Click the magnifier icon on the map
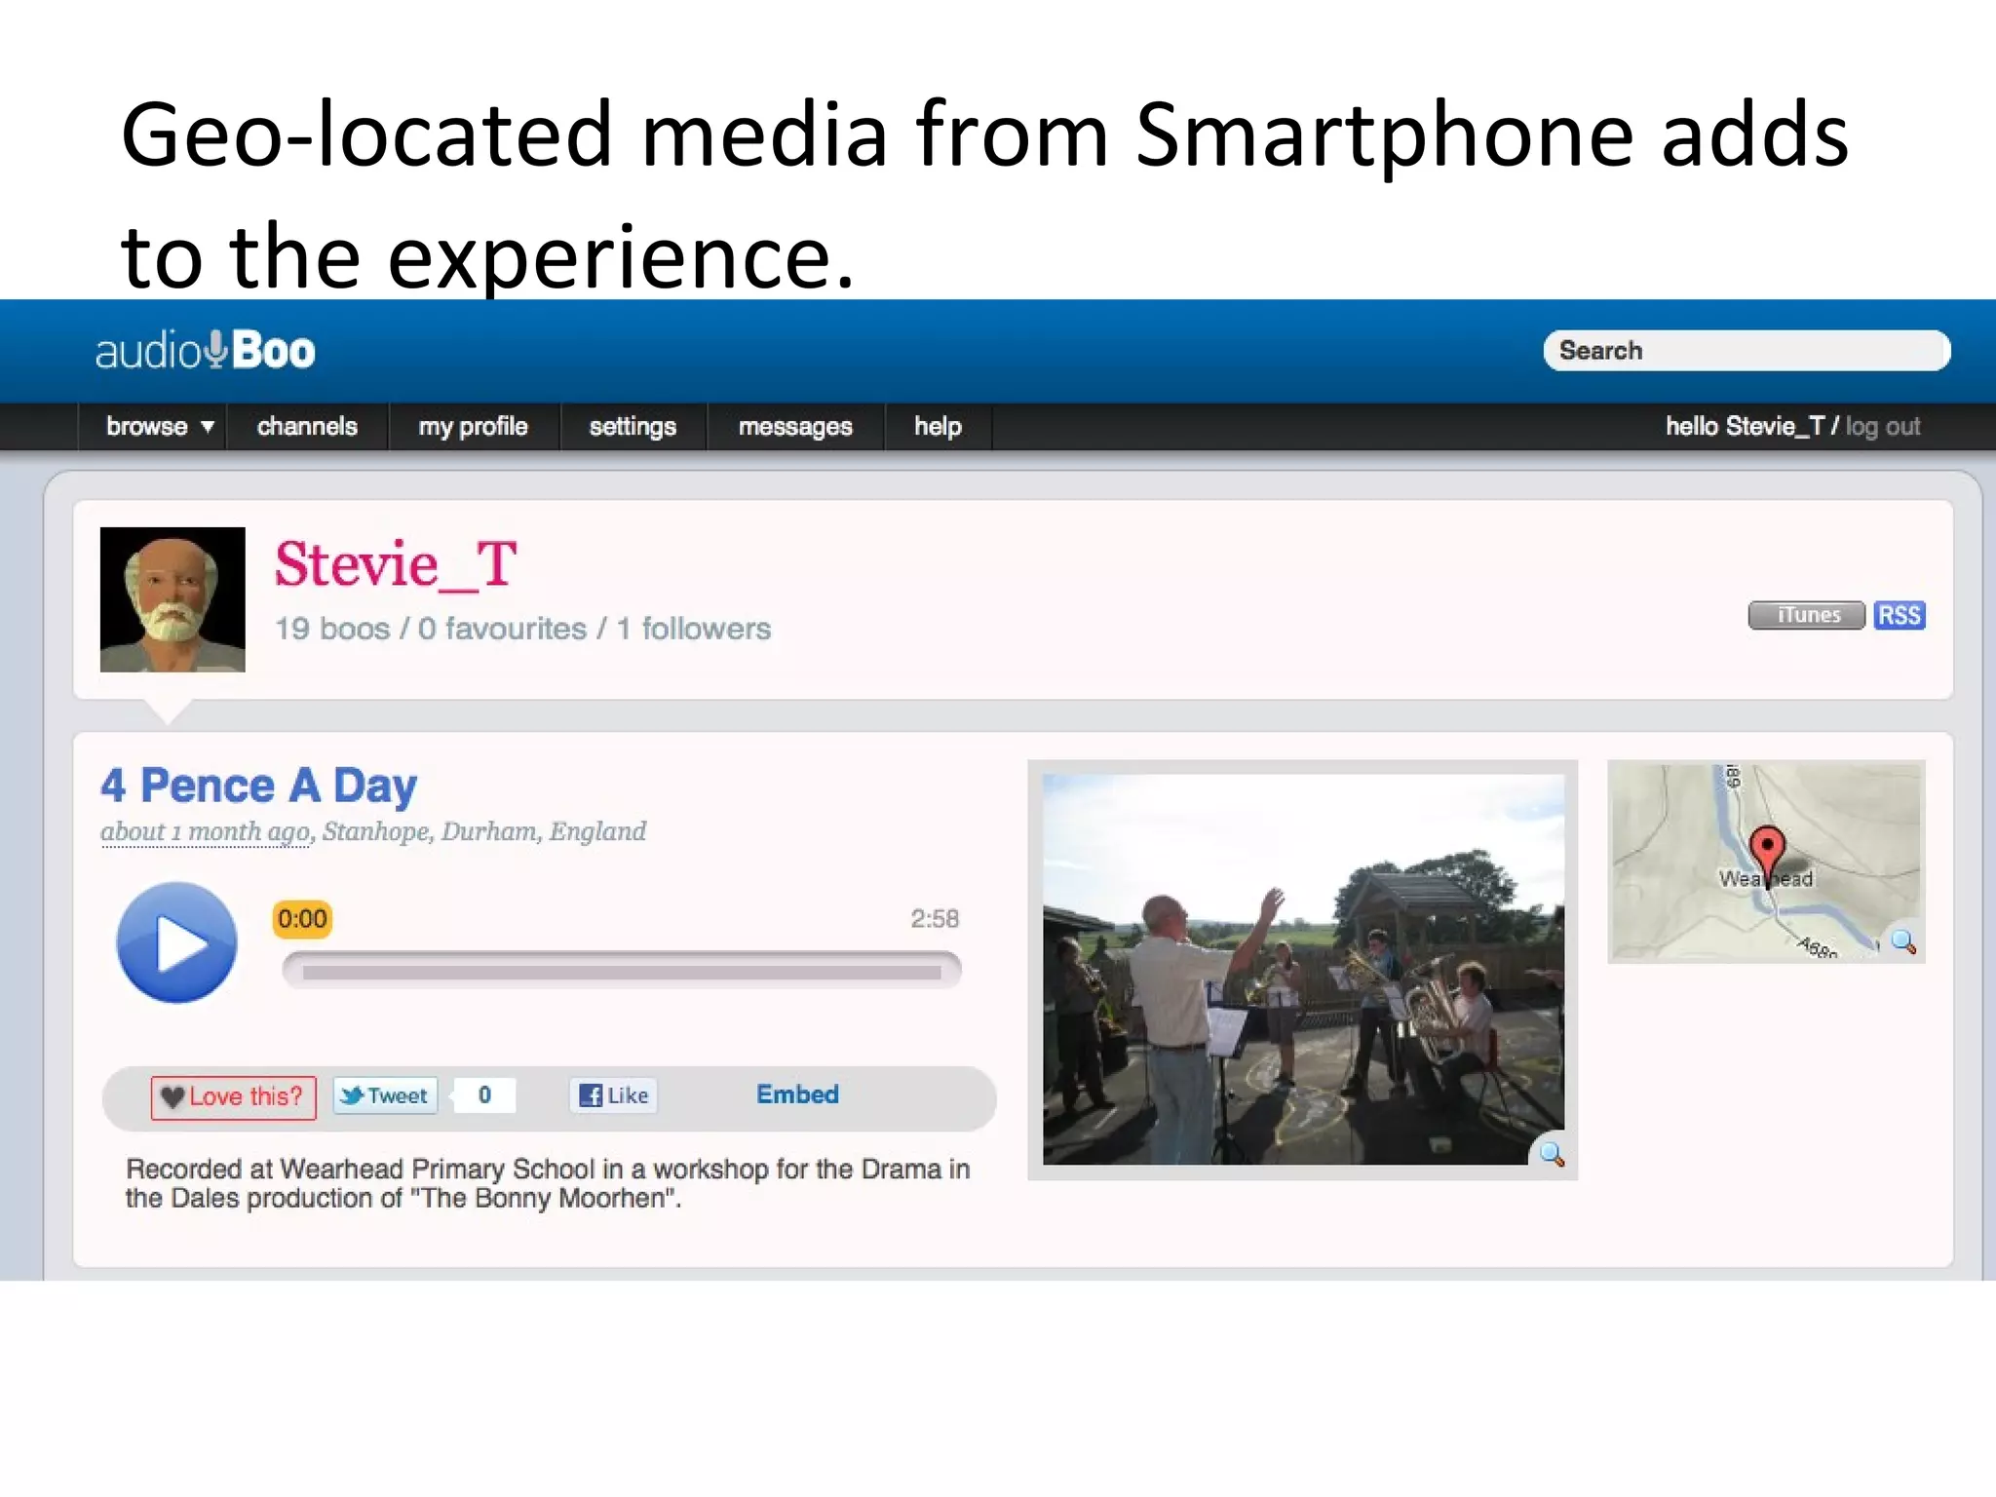Screen dimensions: 1996x1497 (1902, 941)
